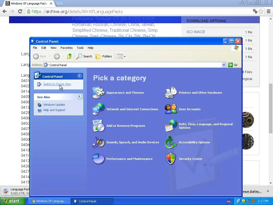The image size is (273, 205).
Task: Click the Add or Remove Programs icon
Action: [99, 126]
